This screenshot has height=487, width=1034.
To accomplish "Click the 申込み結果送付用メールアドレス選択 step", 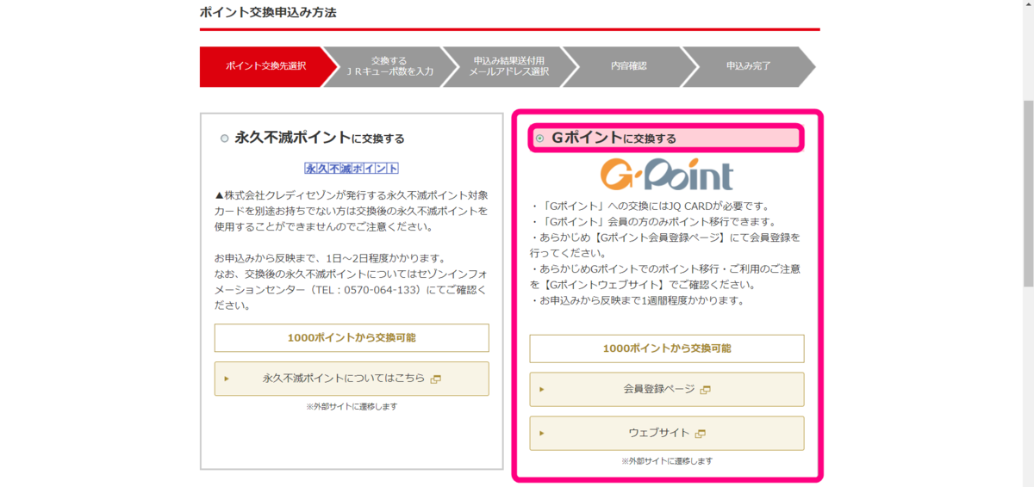I will 508,66.
